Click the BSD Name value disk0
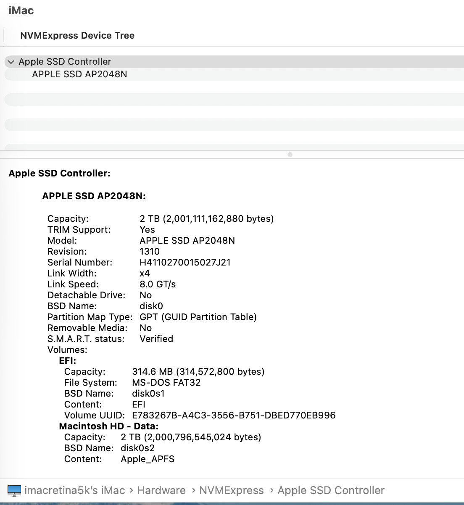 (151, 306)
